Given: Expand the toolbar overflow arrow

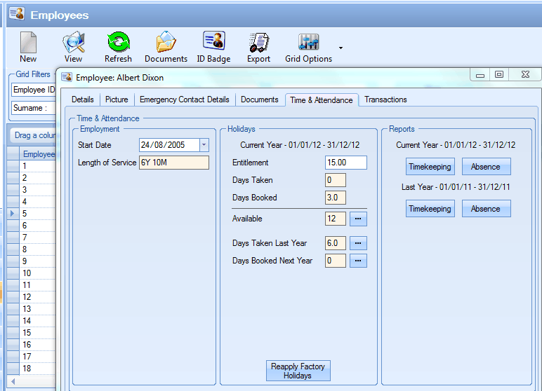Looking at the screenshot, I should pos(341,48).
